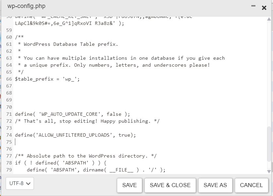Viewport: 273px width, 196px height.
Task: Close the wp-config.php editor window
Action: [x=264, y=8]
